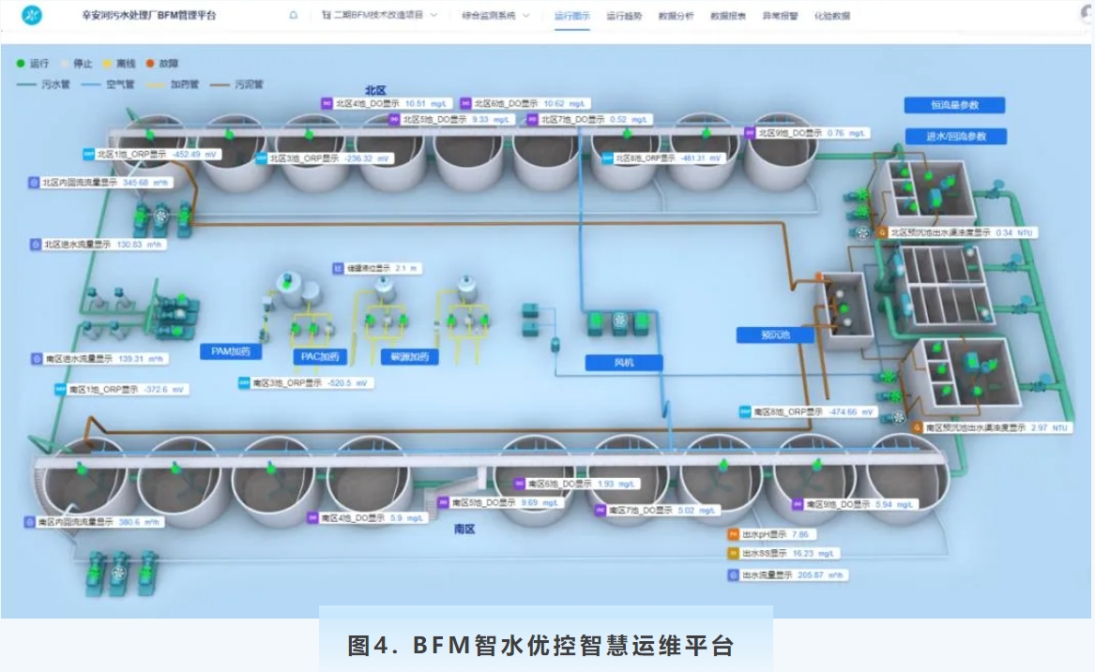
Task: Click the platform logo at top left
Action: pos(31,16)
